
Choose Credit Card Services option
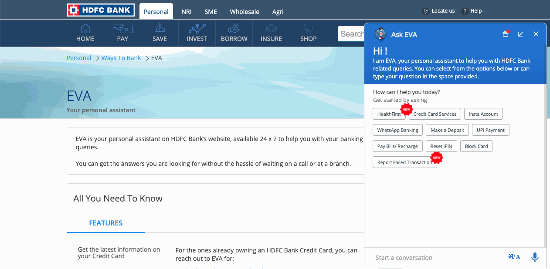tap(435, 114)
